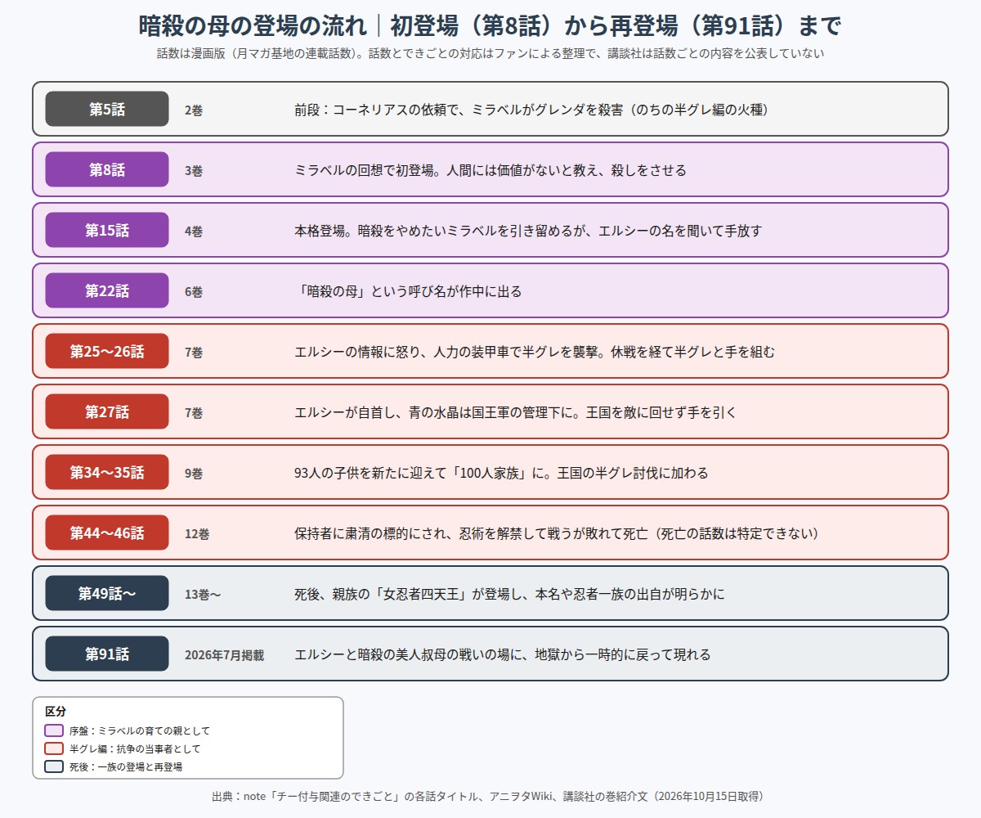
Task: Click the text starting 93人の子供を新たに迎えて
Action: tap(501, 473)
